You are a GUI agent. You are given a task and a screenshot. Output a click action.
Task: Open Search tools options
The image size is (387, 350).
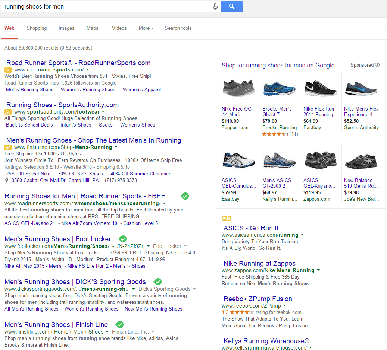pyautogui.click(x=178, y=28)
